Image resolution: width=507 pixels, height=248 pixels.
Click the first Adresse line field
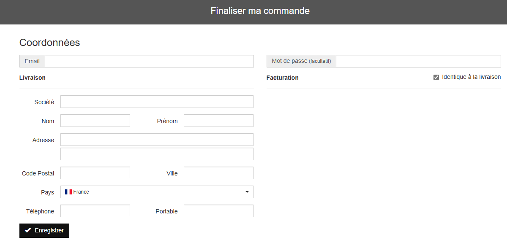point(157,140)
